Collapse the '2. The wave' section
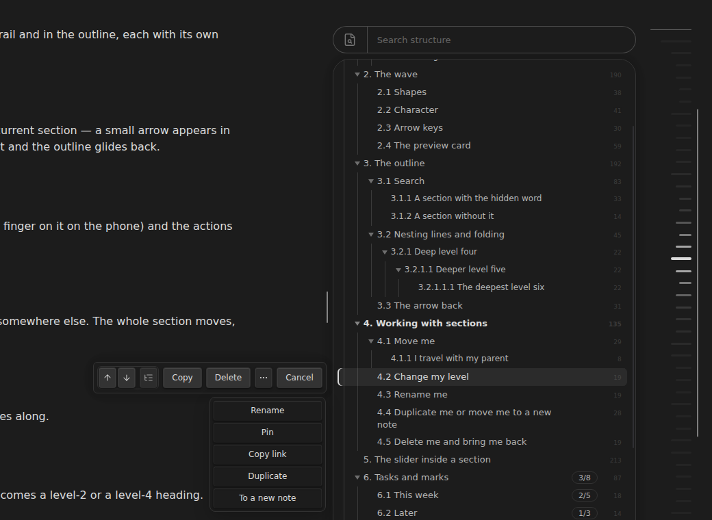This screenshot has height=520, width=712. tap(357, 75)
